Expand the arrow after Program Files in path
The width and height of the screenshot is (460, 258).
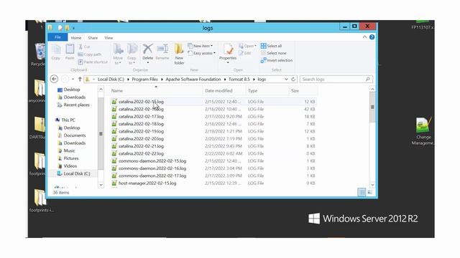[x=162, y=80]
